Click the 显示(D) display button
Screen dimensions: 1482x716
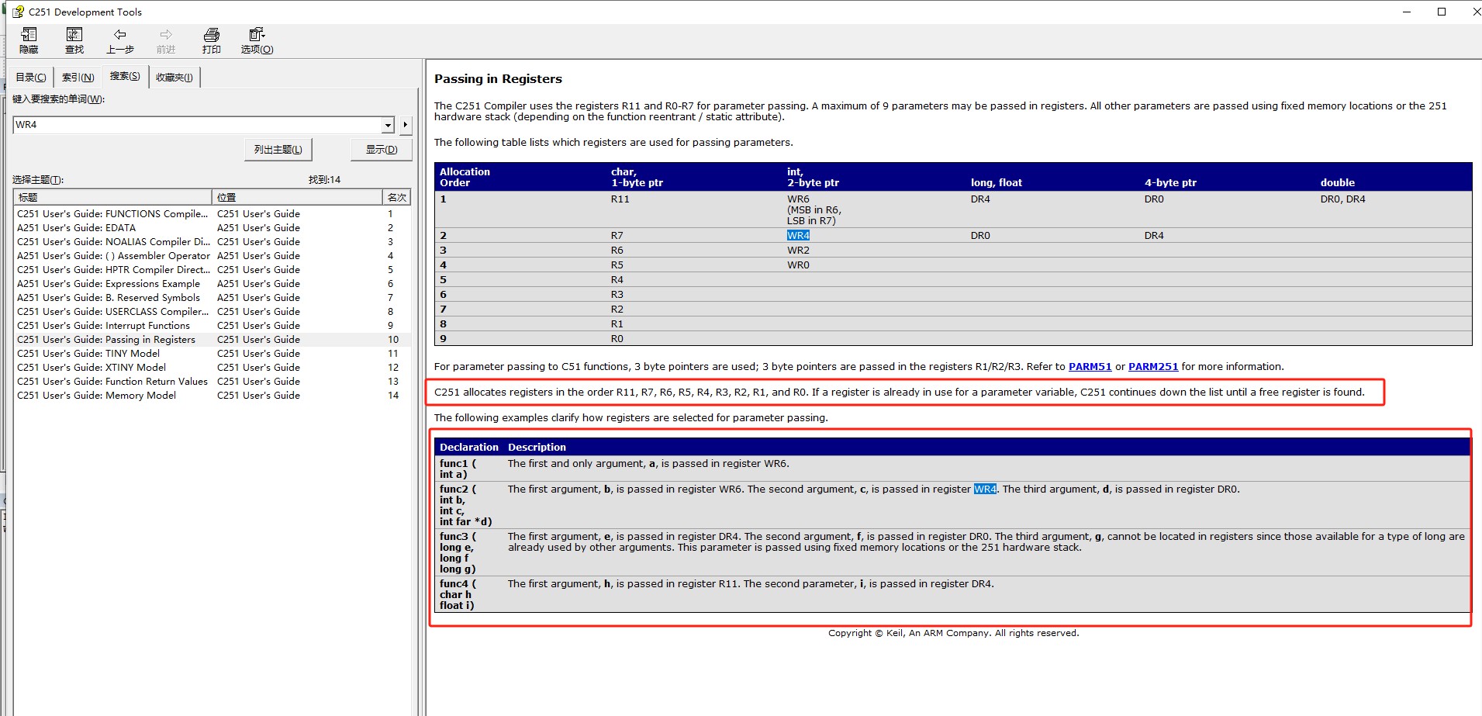(x=381, y=150)
